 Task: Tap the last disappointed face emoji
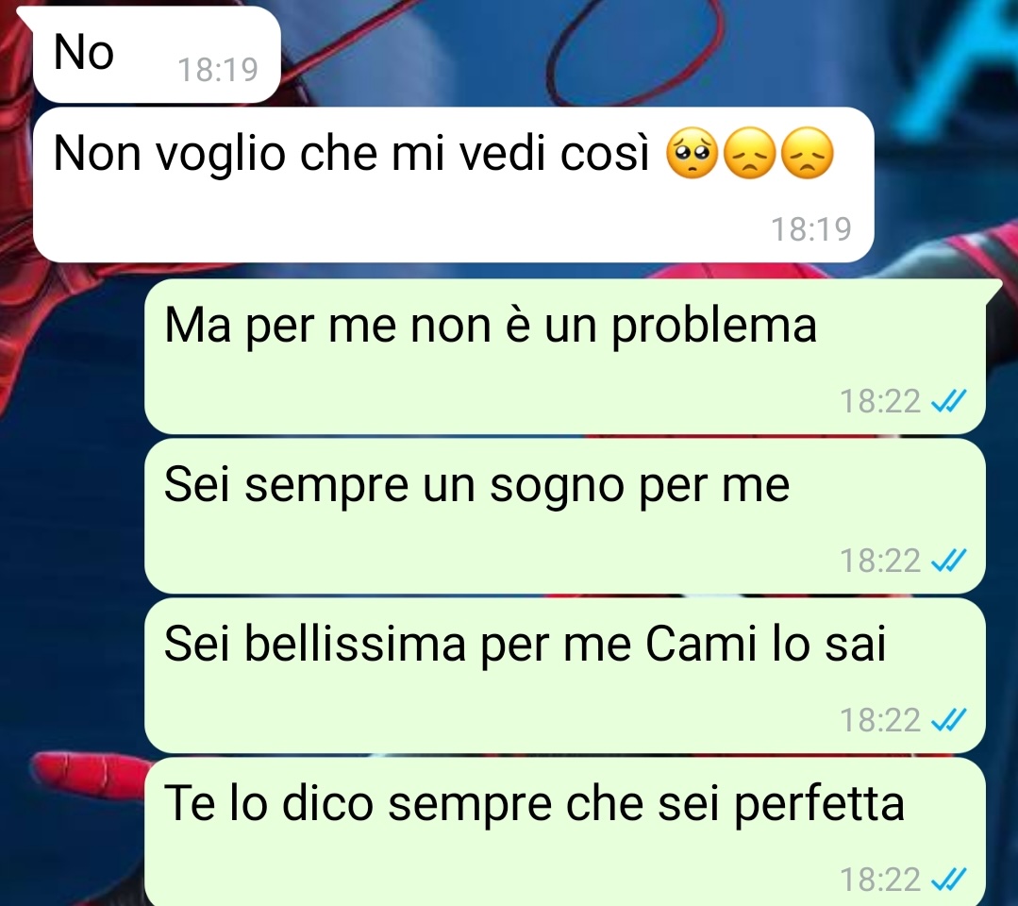pos(807,154)
